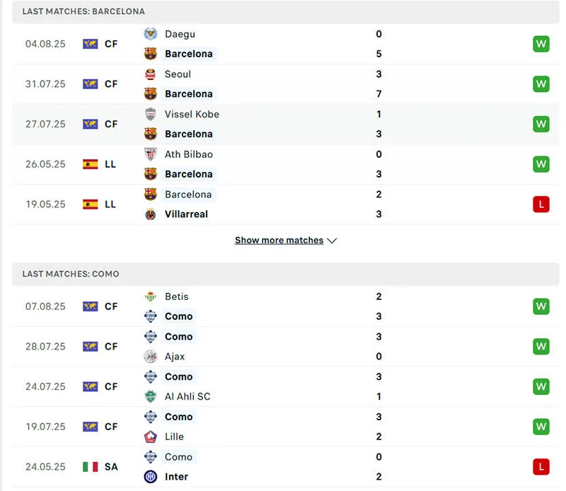Click the Ath Bilbao club badge
566x491 pixels.
pyautogui.click(x=150, y=154)
